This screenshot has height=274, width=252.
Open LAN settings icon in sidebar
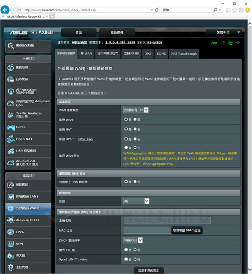[11, 196]
